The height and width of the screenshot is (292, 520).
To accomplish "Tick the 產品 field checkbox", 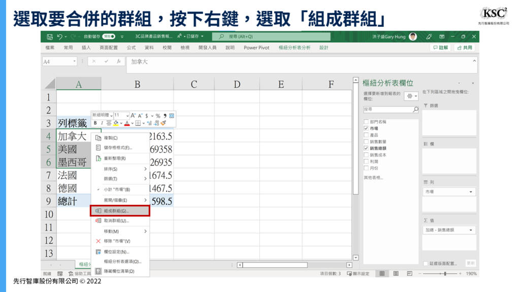I will (x=366, y=135).
